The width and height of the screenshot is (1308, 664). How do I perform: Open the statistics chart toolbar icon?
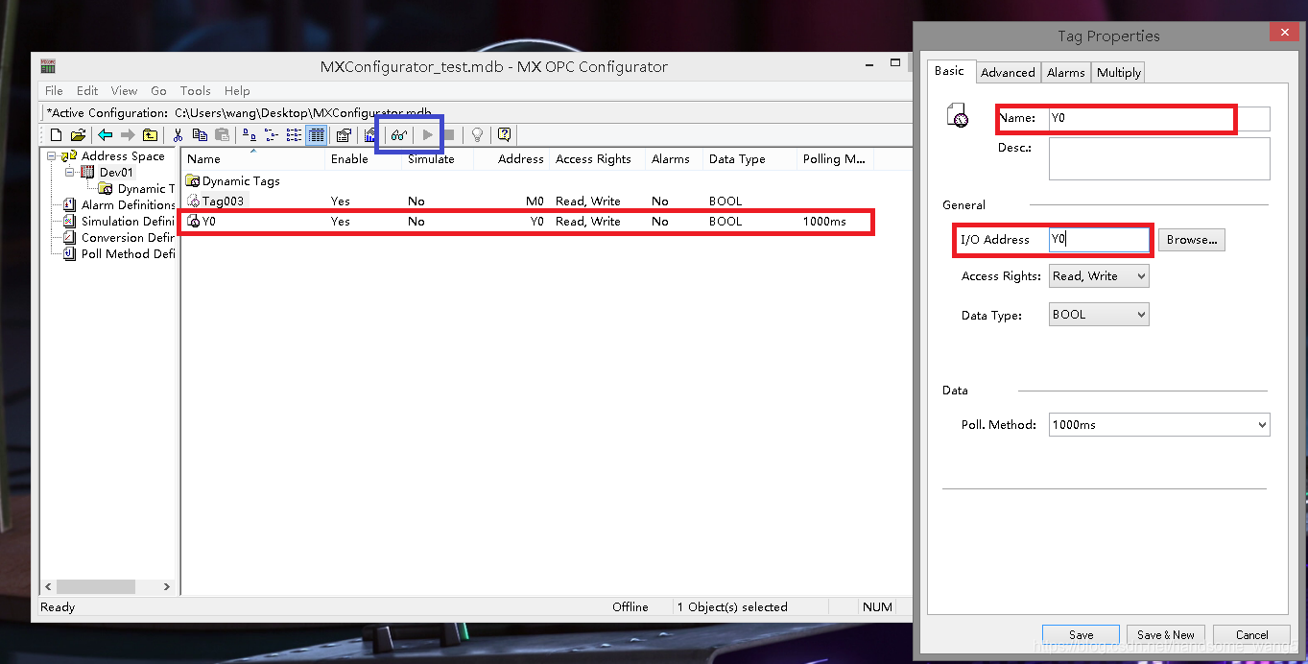369,135
